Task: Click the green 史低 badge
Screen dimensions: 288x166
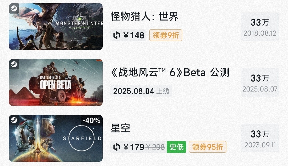Action: pyautogui.click(x=177, y=147)
